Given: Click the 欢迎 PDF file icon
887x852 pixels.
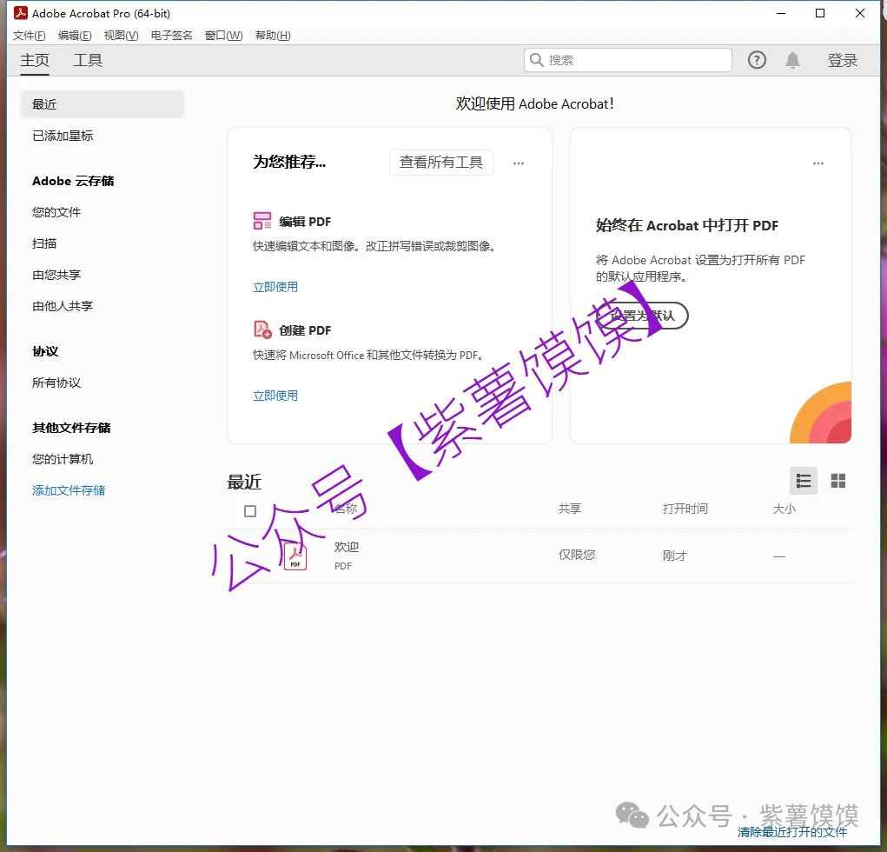Looking at the screenshot, I should click(295, 556).
